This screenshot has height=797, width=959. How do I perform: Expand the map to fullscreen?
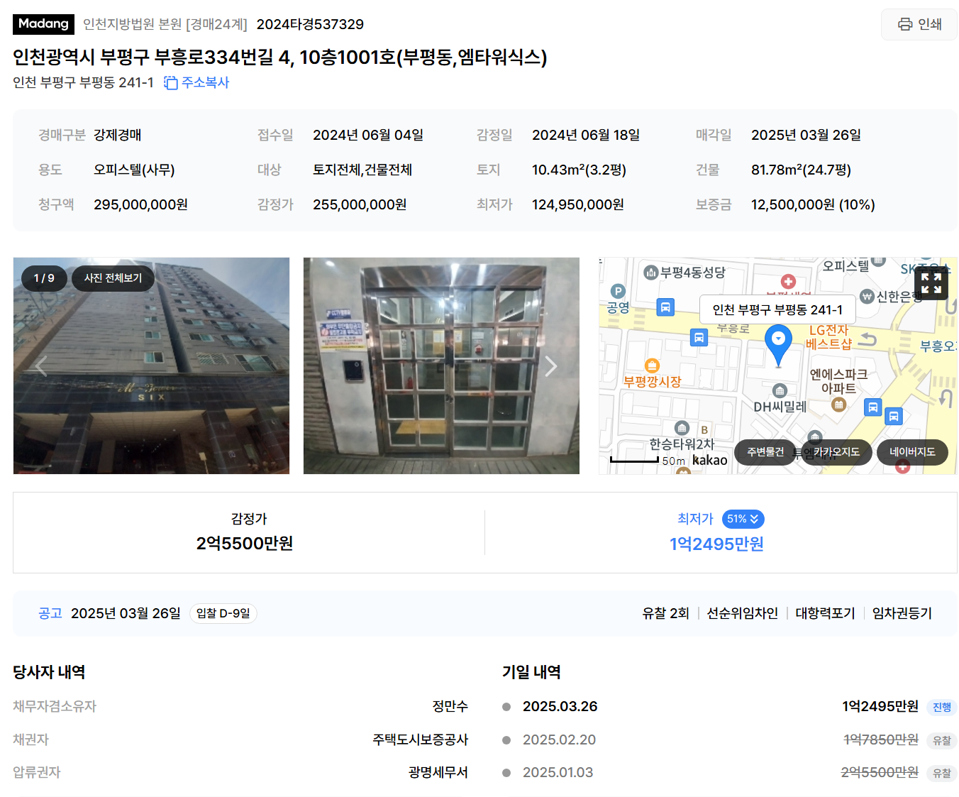tap(931, 282)
